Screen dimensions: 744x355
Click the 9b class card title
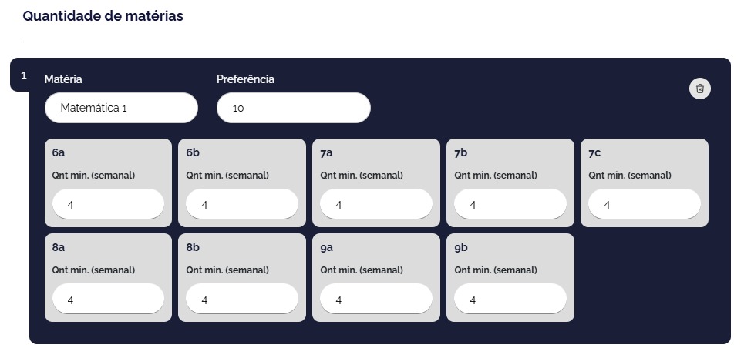[x=461, y=247]
